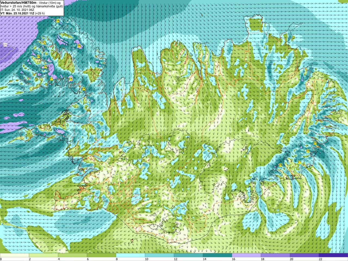Viewport: 348px width, 261px height.
Task: Pick the 16–18 m/s lavender legend swatch
Action: point(246,255)
